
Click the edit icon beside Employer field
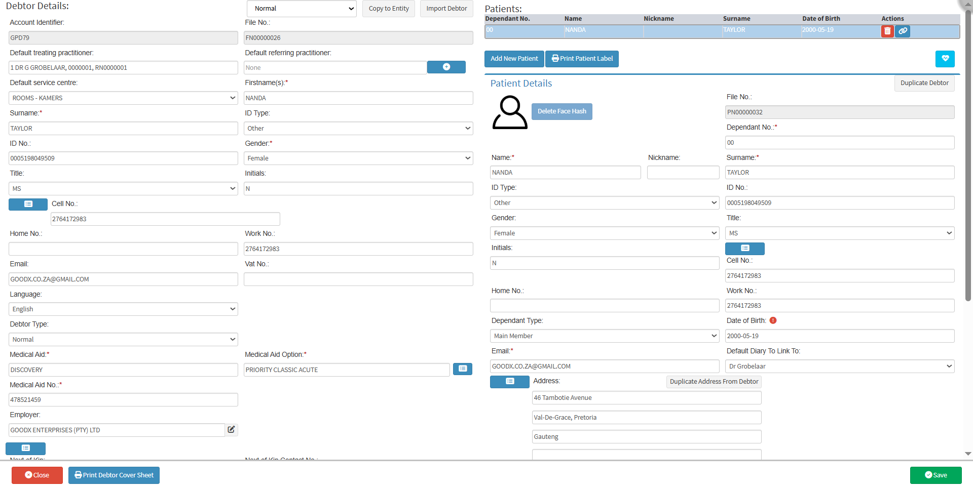point(231,430)
